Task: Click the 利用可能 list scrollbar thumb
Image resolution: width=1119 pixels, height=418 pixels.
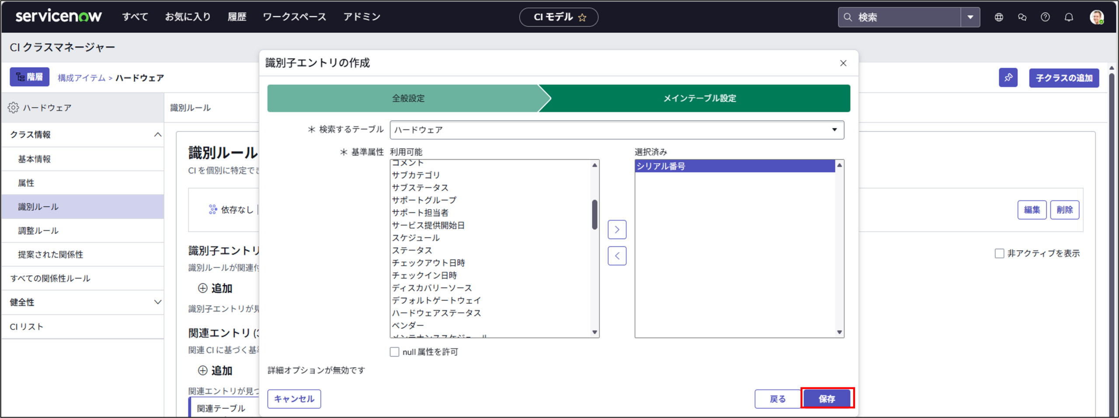Action: pyautogui.click(x=594, y=214)
